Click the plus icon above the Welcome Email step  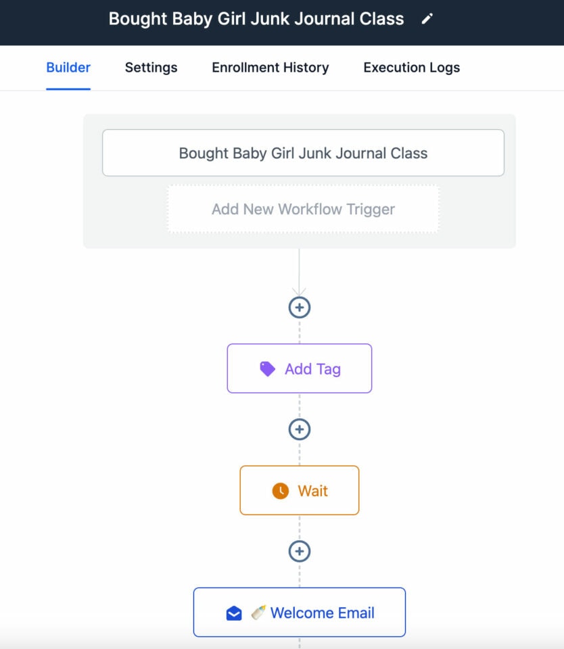coord(300,551)
